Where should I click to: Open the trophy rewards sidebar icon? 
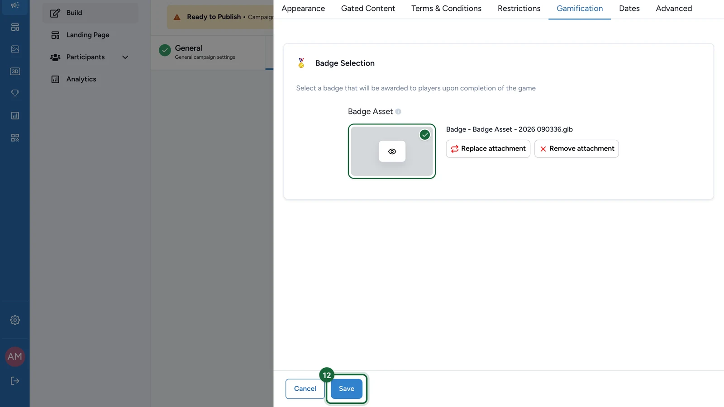(15, 94)
